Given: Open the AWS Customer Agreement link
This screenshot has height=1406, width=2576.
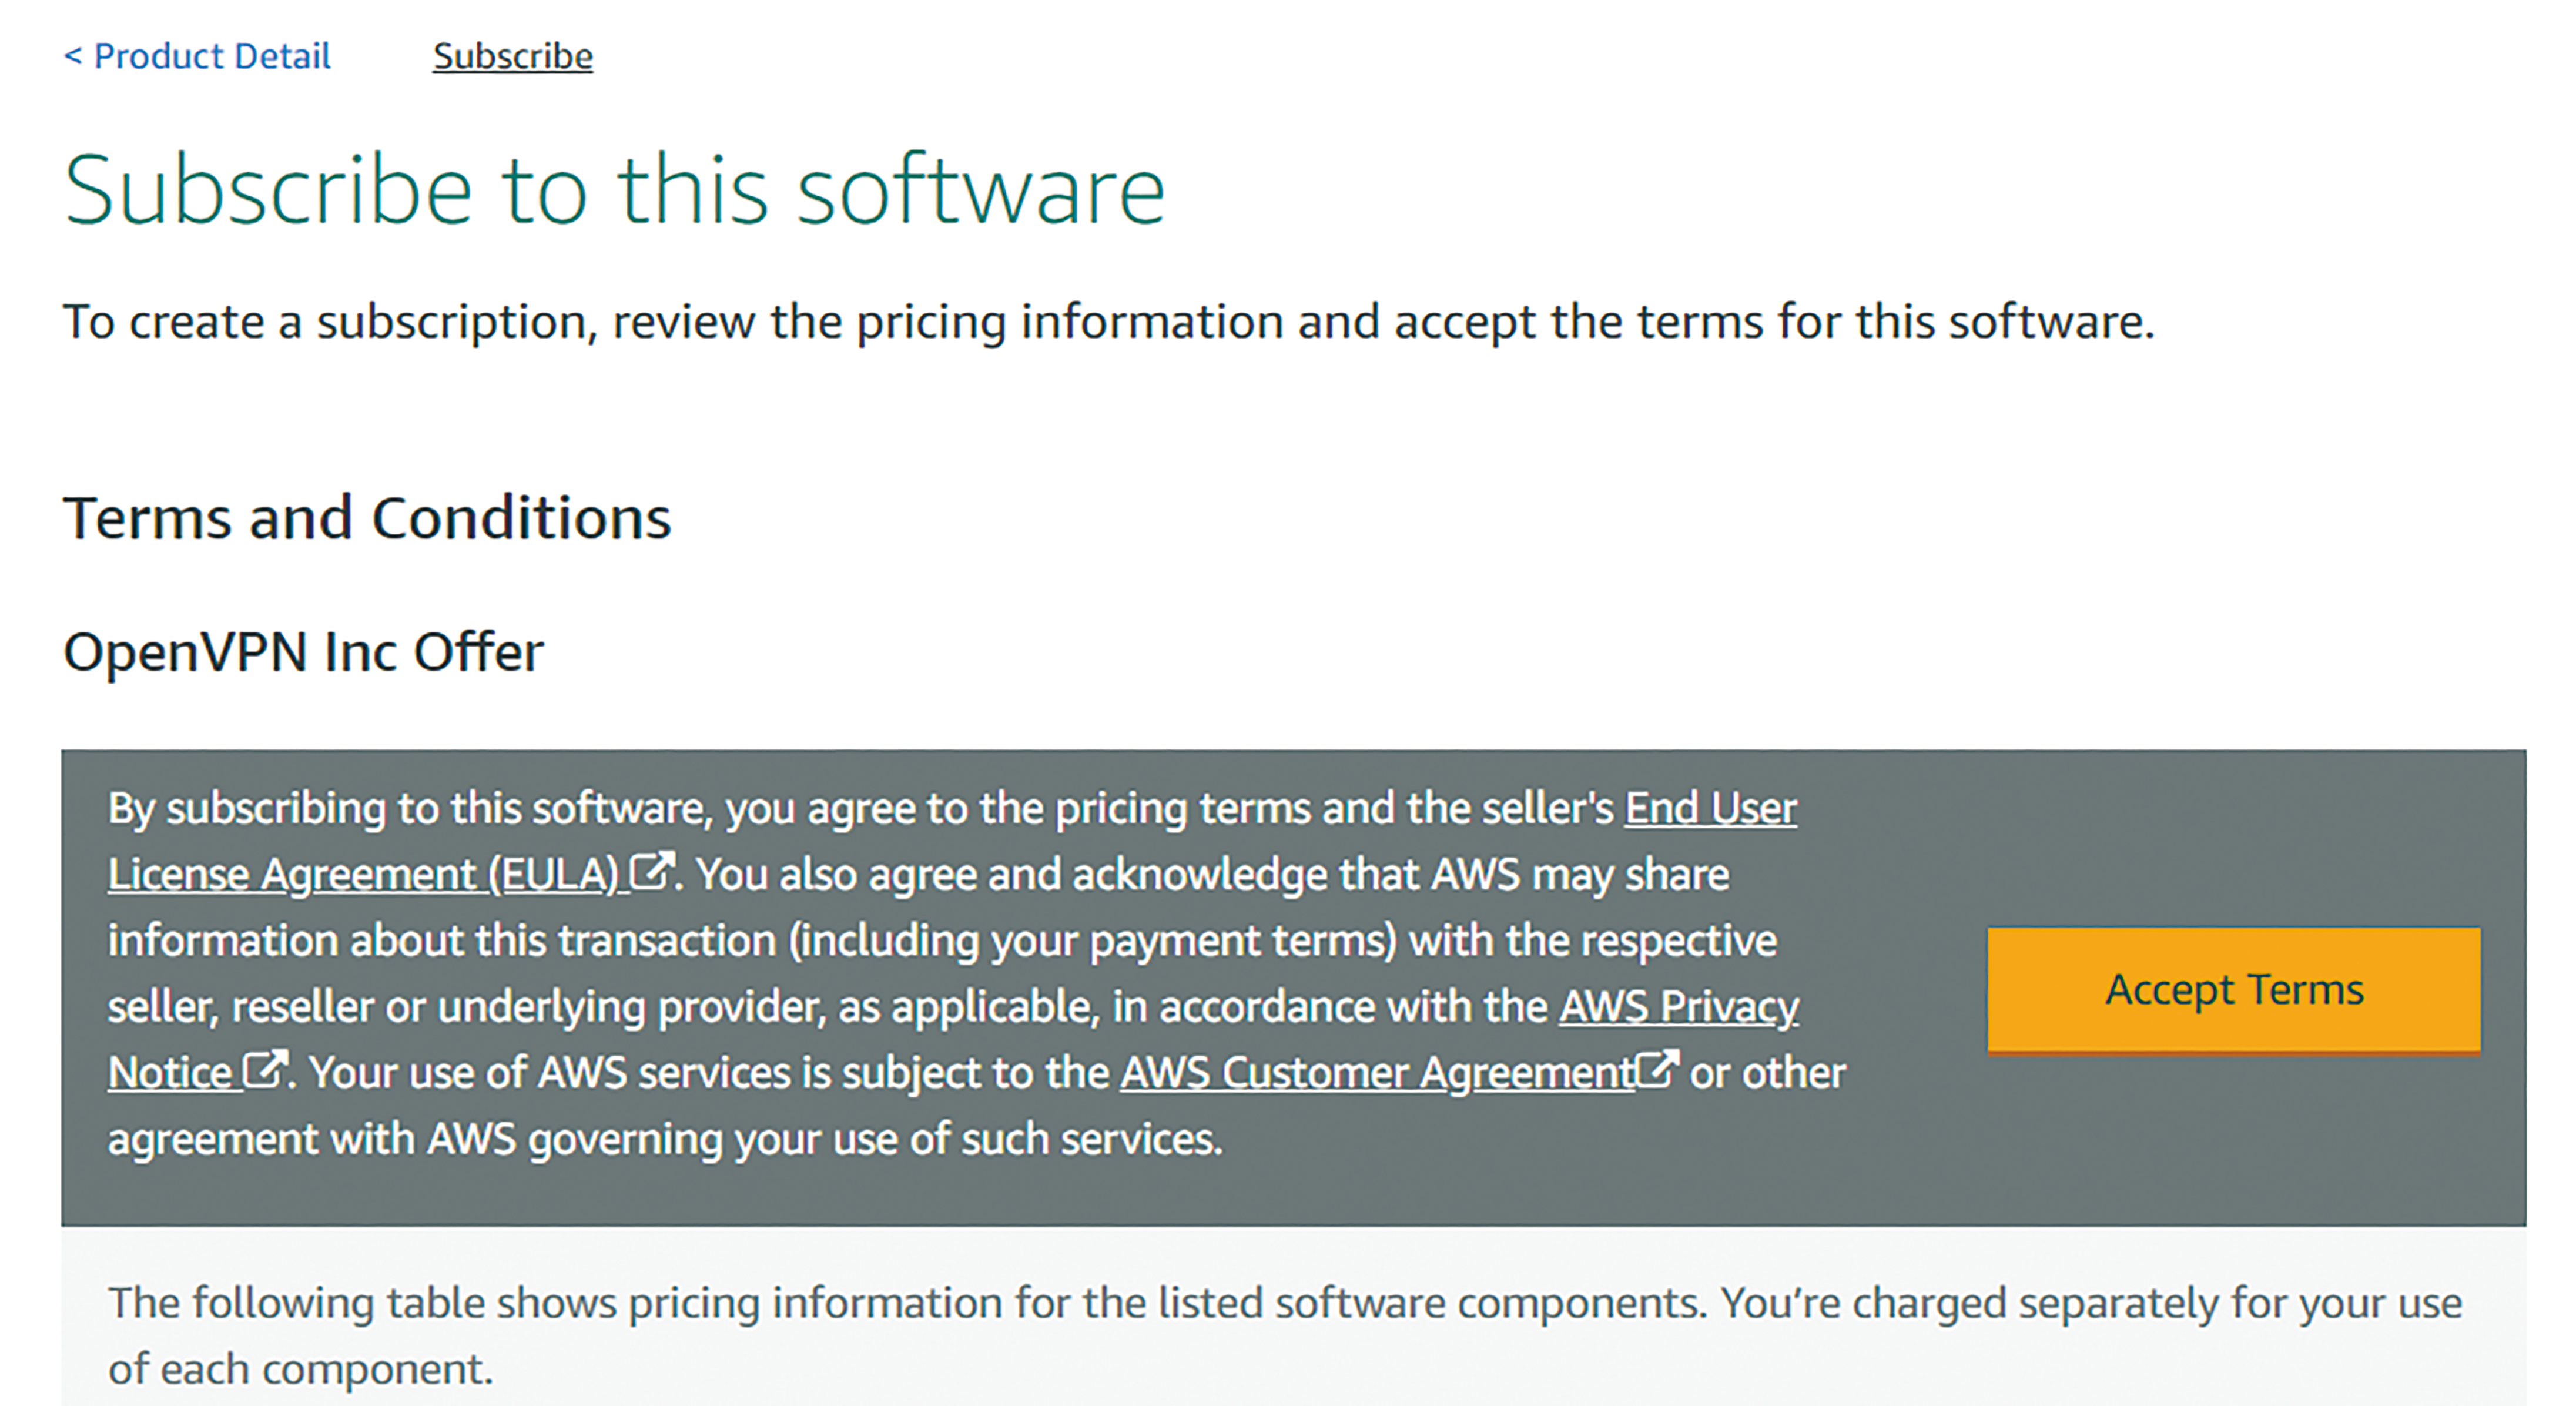Looking at the screenshot, I should [1377, 1072].
